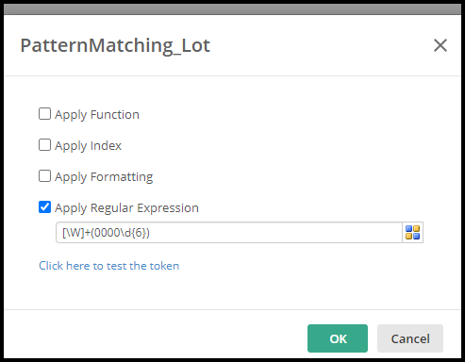The height and width of the screenshot is (362, 465).
Task: Enable the Apply Function checkbox
Action: click(x=44, y=114)
